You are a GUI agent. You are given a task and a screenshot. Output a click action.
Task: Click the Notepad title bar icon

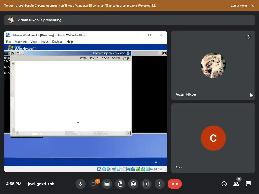click(128, 53)
